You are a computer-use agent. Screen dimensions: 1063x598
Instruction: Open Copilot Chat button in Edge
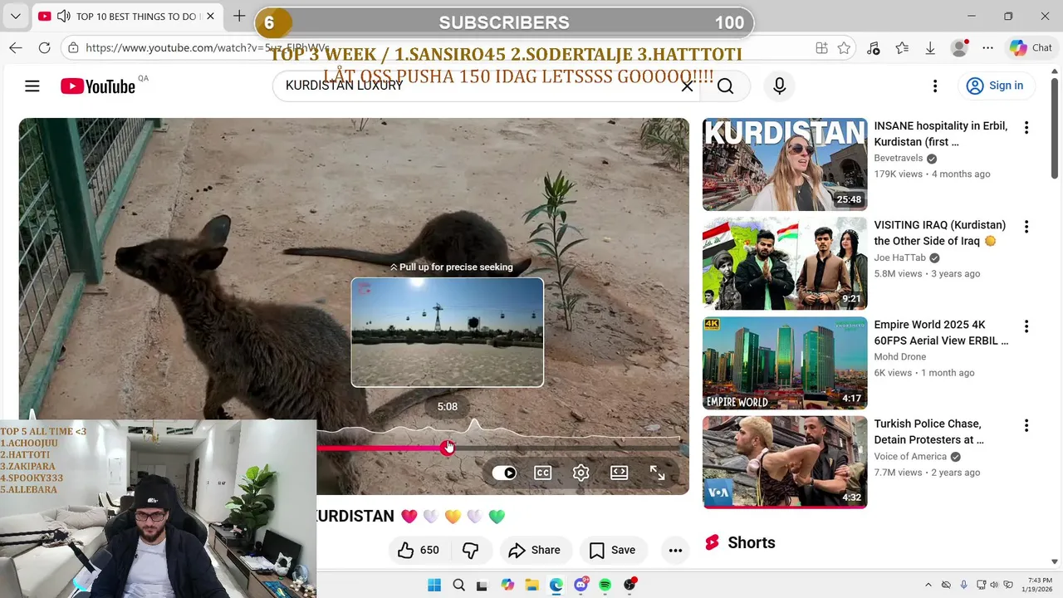[x=1031, y=48]
